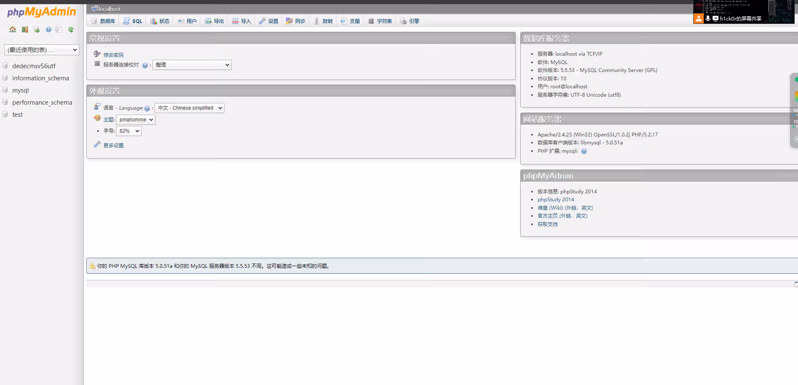Click the green reload navigation icon
The width and height of the screenshot is (798, 385).
point(71,29)
